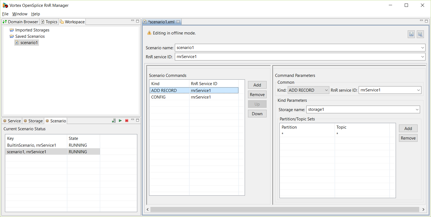
Task: Click the Imported Storages folder icon
Action: coord(12,30)
